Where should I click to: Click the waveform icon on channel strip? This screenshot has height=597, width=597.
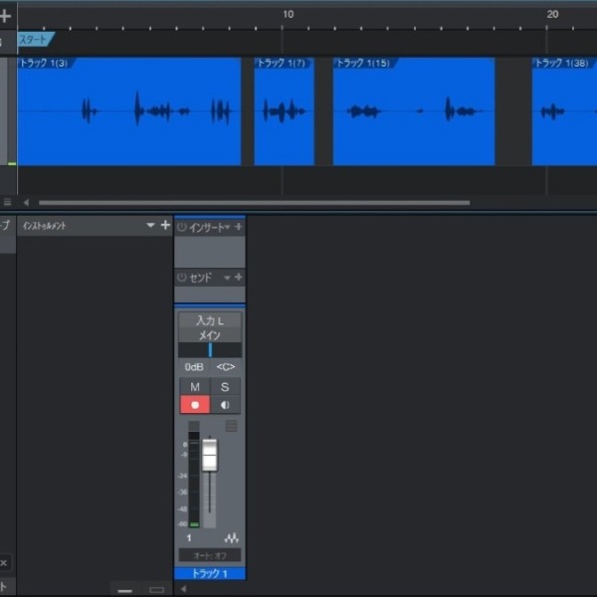(x=232, y=538)
